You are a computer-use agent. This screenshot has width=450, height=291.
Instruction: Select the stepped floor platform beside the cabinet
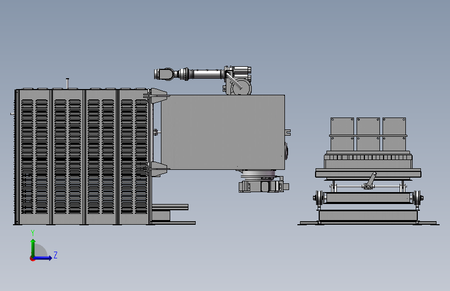[173, 214]
